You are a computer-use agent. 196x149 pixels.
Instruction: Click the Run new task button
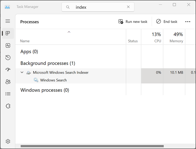[x=133, y=22]
